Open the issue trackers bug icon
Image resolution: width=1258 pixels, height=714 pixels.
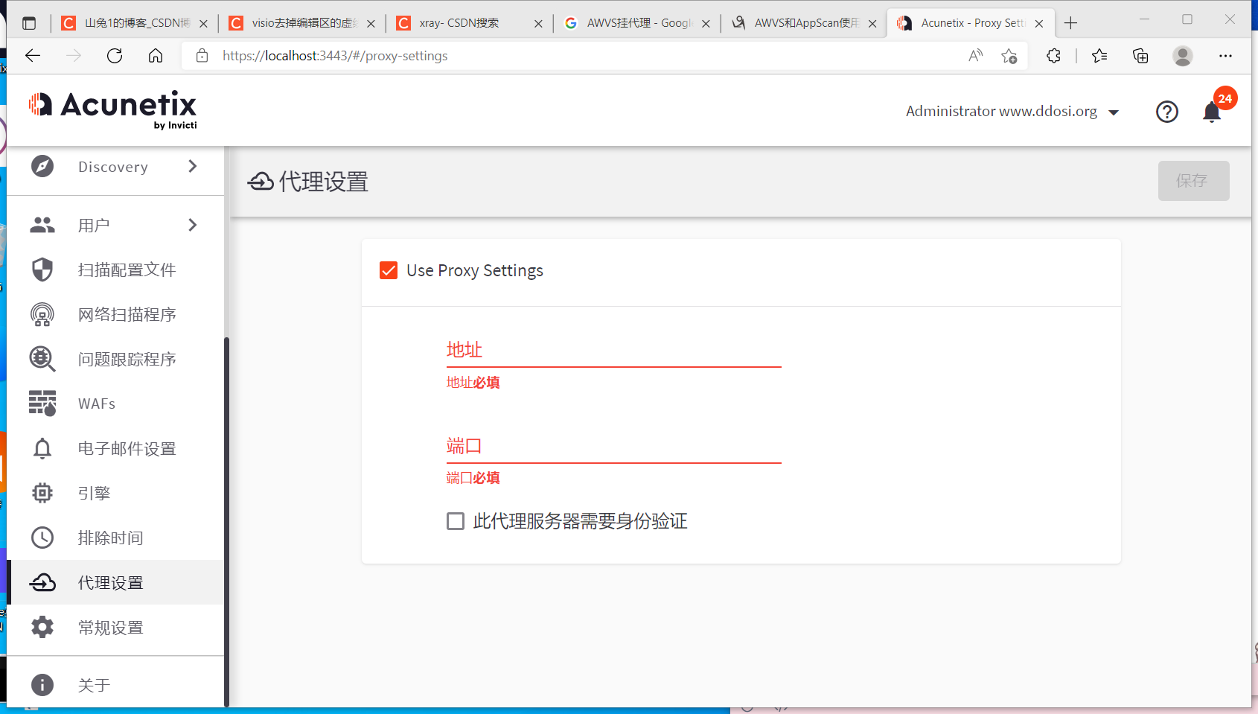42,359
